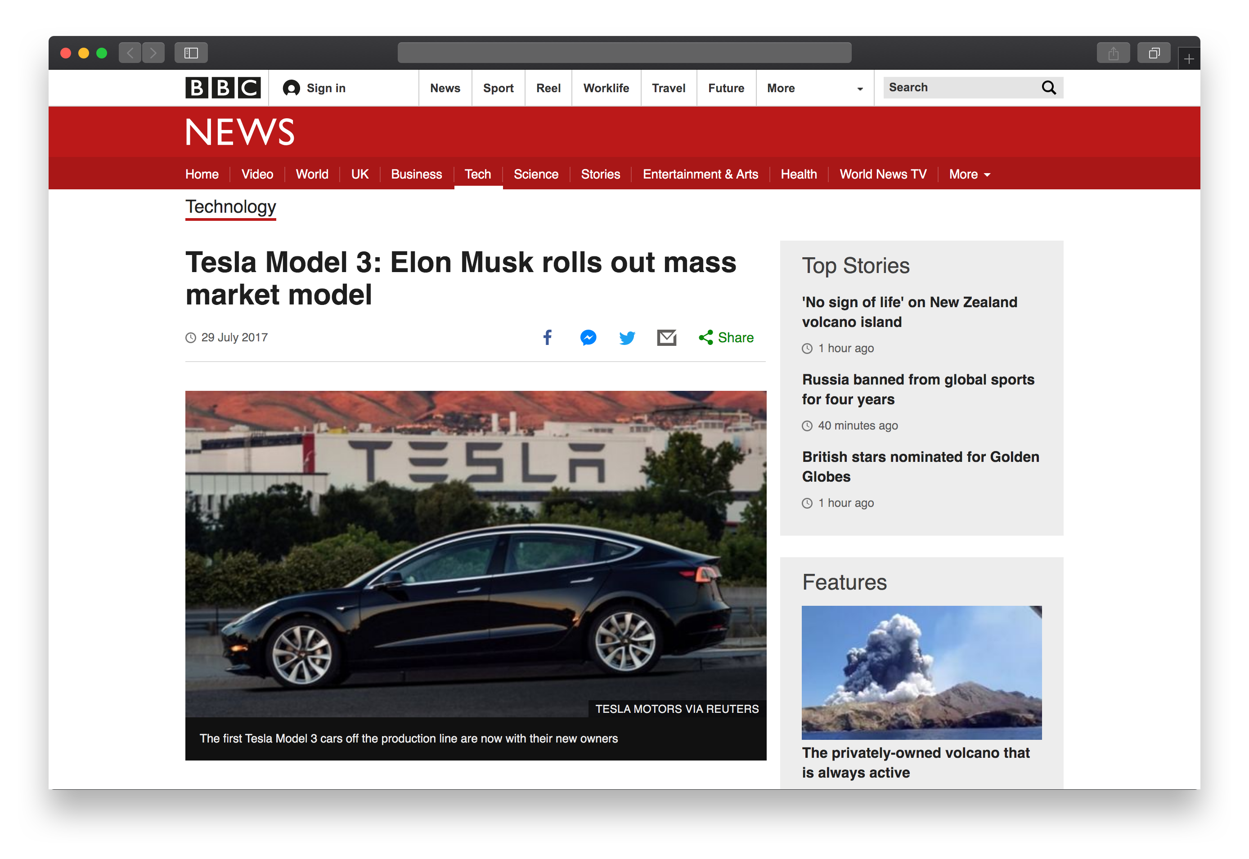The width and height of the screenshot is (1249, 859).
Task: Show all tabs icon in browser
Action: pos(1154,53)
